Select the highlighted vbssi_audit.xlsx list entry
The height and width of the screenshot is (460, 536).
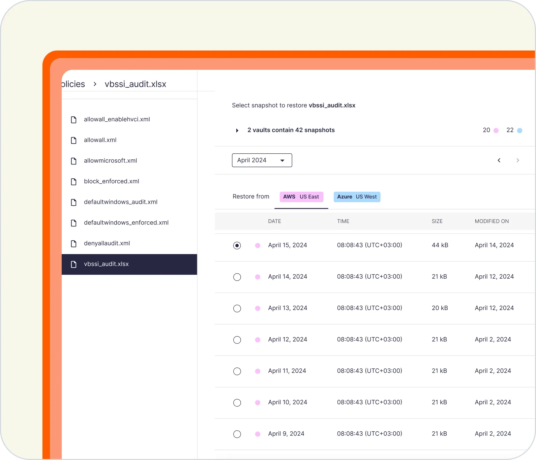click(129, 264)
